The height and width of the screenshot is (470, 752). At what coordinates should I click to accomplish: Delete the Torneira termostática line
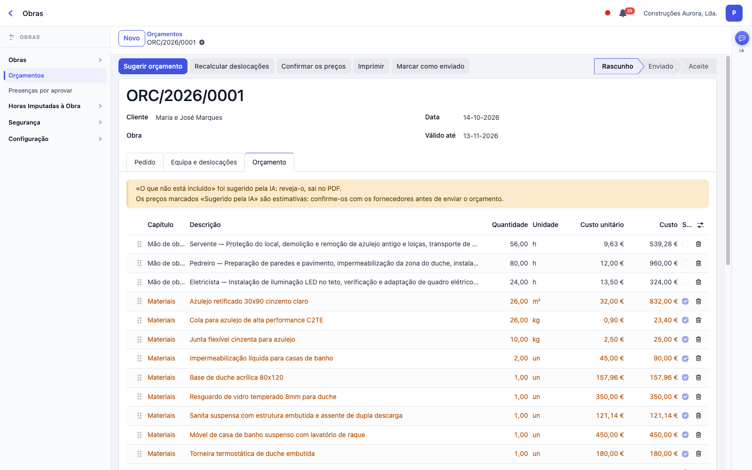point(698,454)
